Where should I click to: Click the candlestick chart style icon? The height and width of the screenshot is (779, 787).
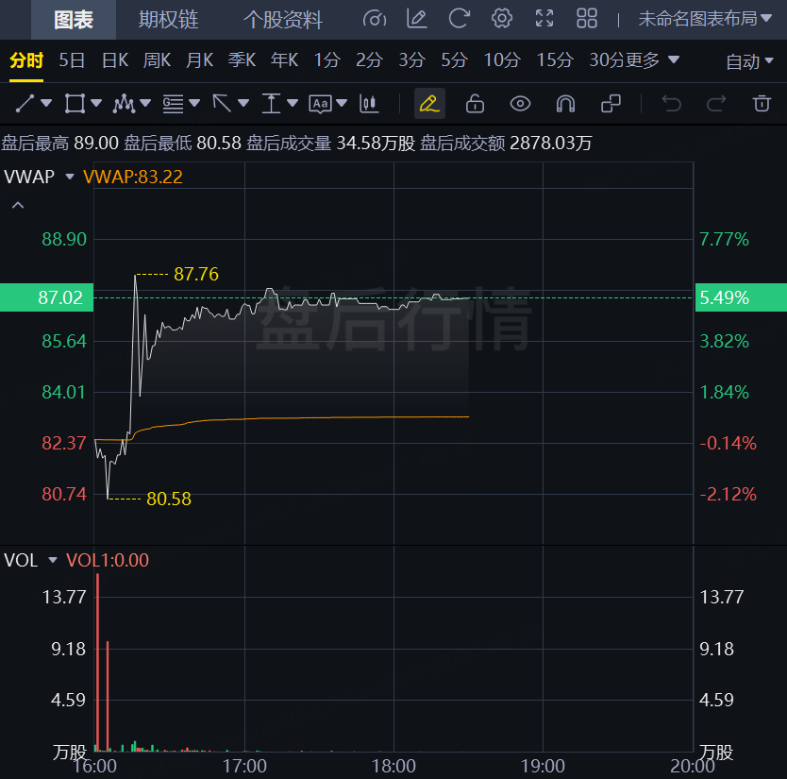click(x=369, y=103)
